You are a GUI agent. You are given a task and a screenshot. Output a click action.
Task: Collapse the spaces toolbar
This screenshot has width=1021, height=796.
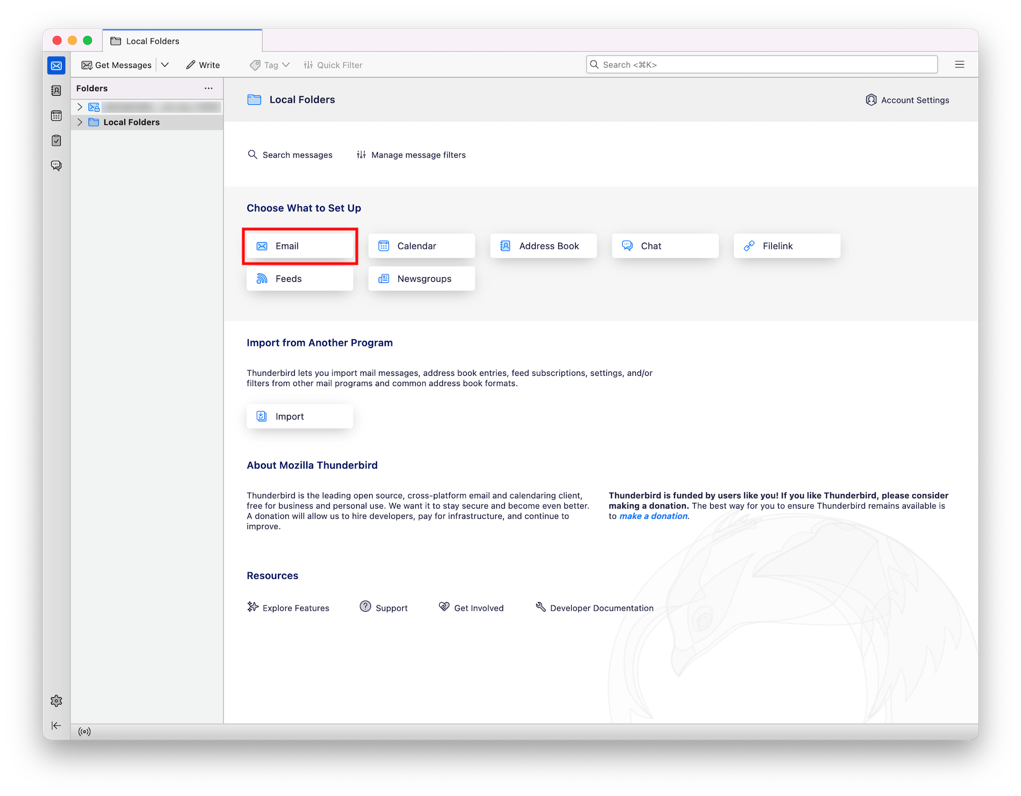click(56, 726)
